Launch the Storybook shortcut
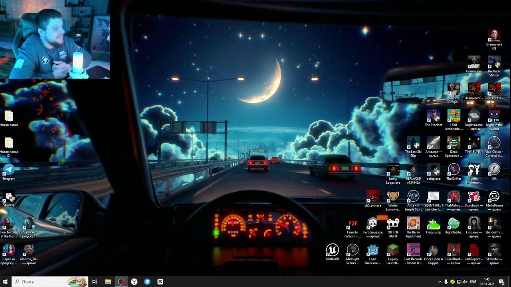Screen dimensions: 511x287 (x=474, y=201)
